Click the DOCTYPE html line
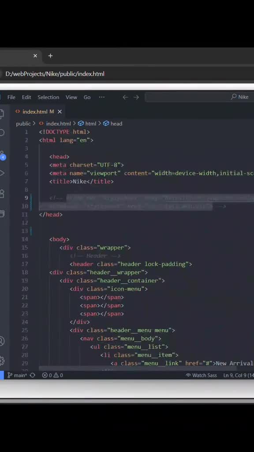The height and width of the screenshot is (452, 254). tap(64, 132)
